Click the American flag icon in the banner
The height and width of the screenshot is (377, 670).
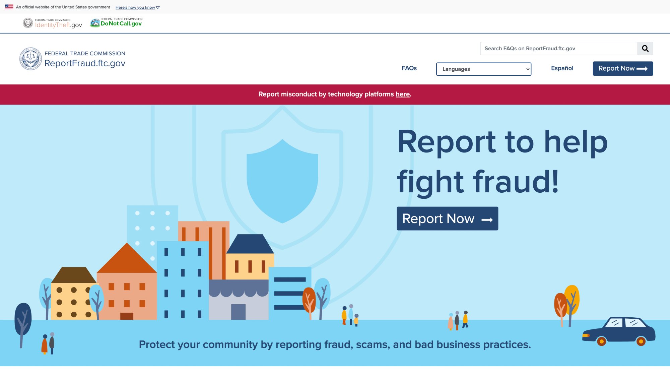(9, 7)
